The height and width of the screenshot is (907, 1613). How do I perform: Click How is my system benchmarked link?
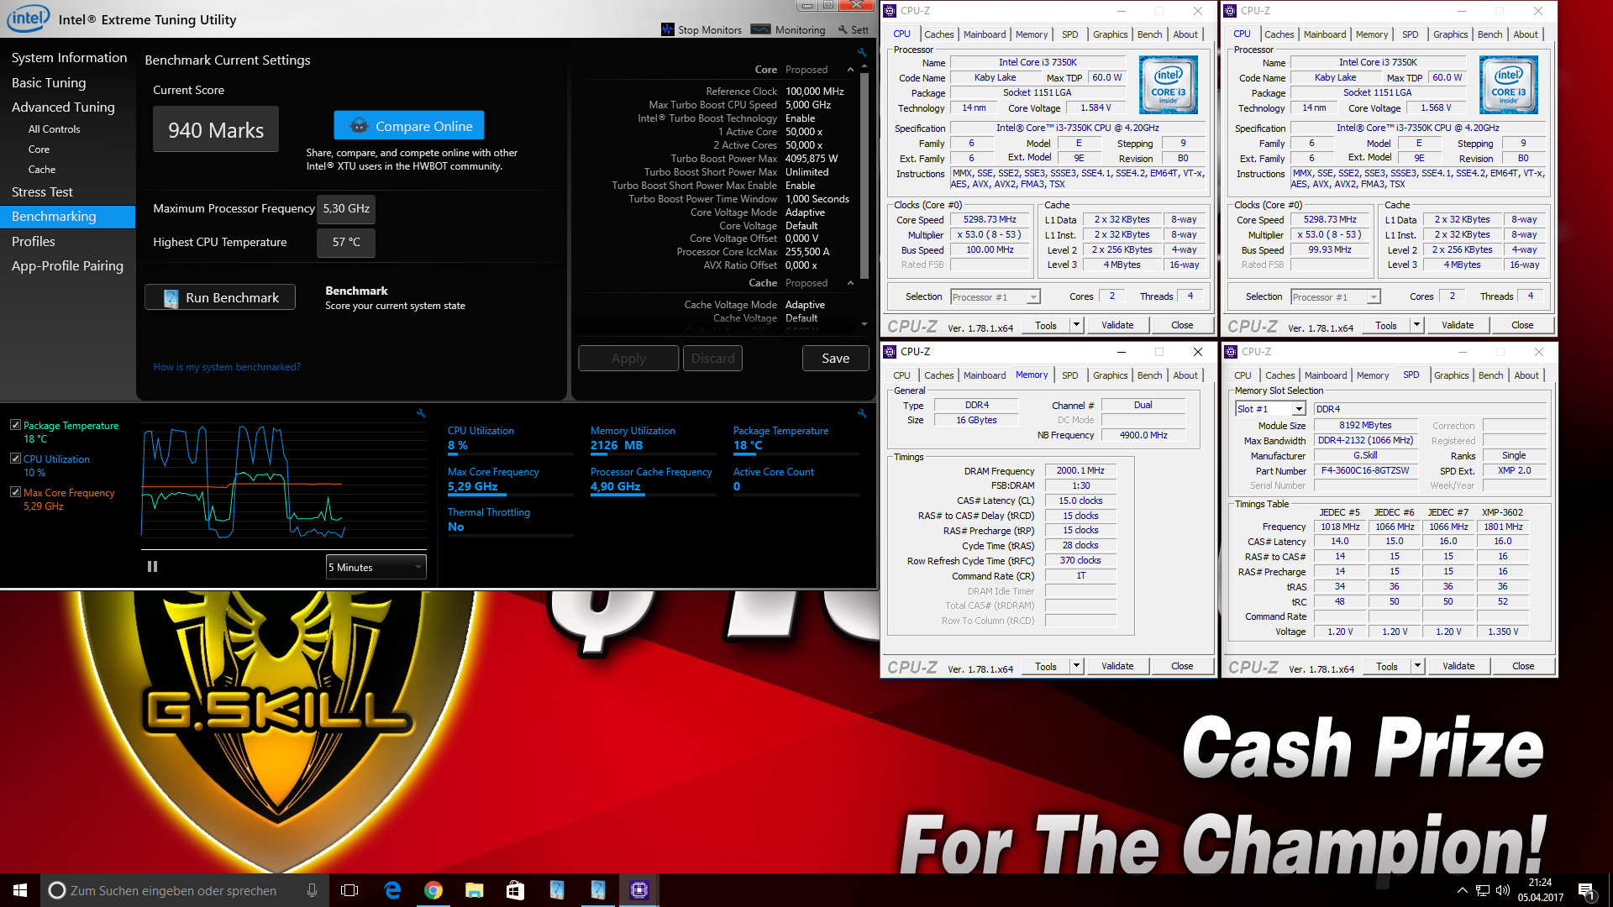tap(227, 367)
